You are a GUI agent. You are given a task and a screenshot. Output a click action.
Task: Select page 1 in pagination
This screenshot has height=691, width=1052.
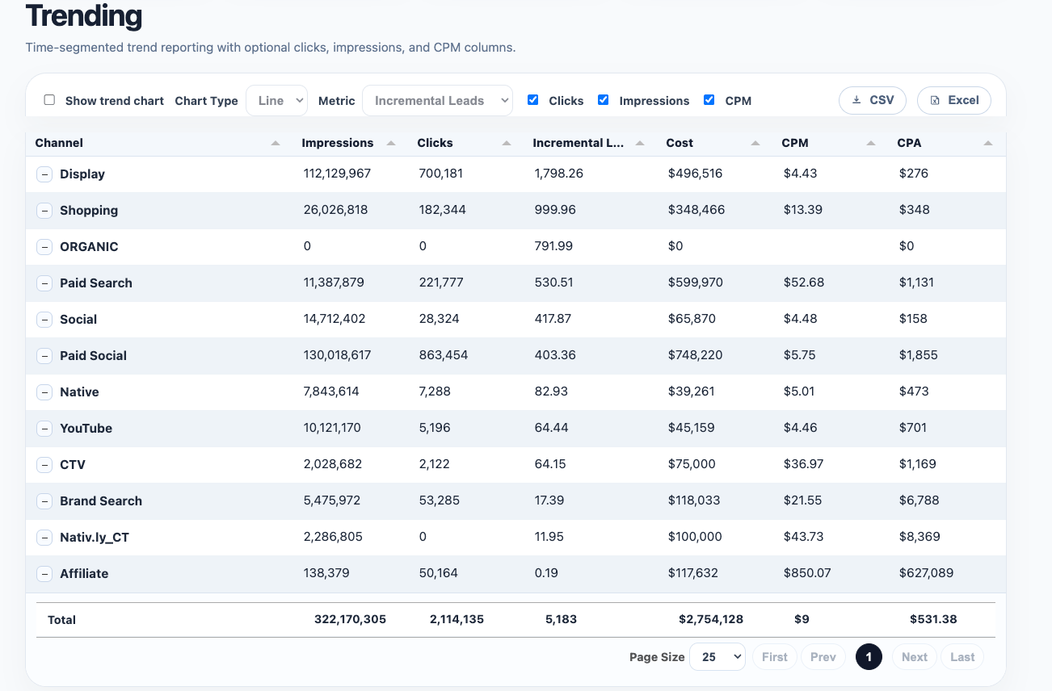[869, 657]
